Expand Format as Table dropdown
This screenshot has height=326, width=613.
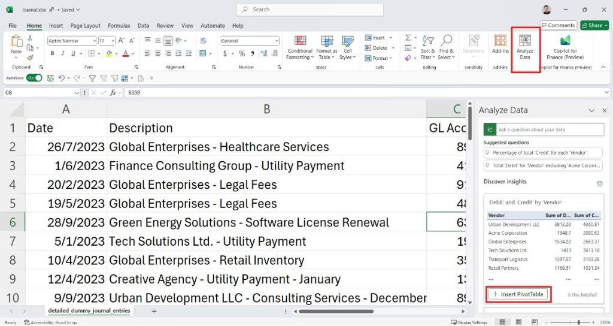[x=326, y=47]
